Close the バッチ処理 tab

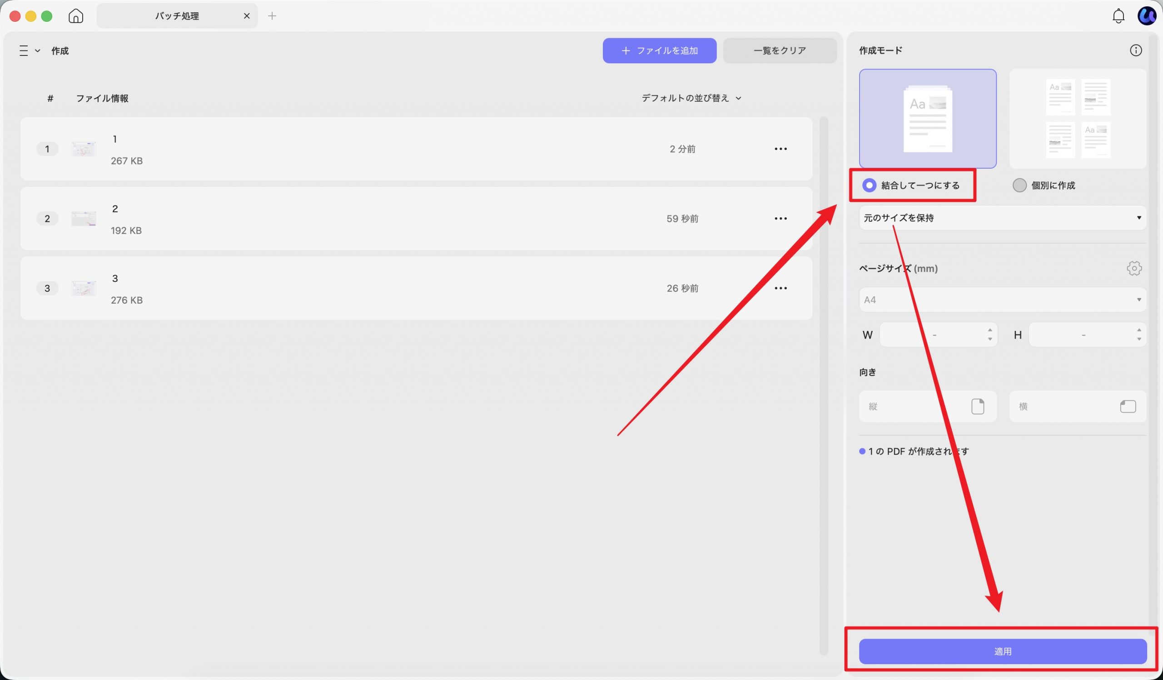pyautogui.click(x=247, y=16)
